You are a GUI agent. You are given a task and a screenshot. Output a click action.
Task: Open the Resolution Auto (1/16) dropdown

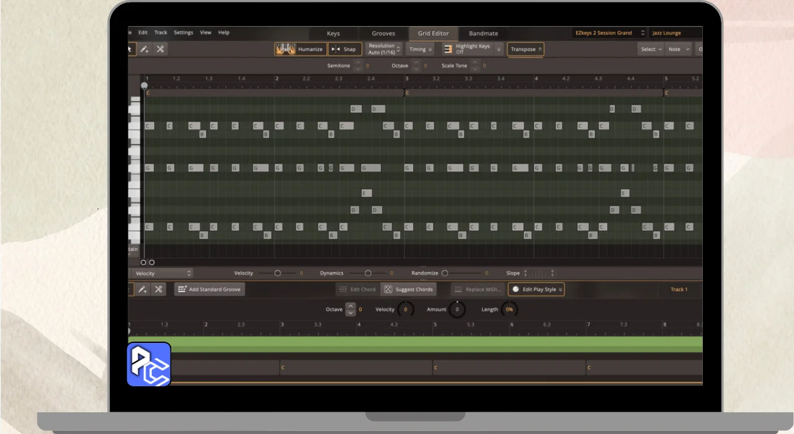pyautogui.click(x=384, y=49)
